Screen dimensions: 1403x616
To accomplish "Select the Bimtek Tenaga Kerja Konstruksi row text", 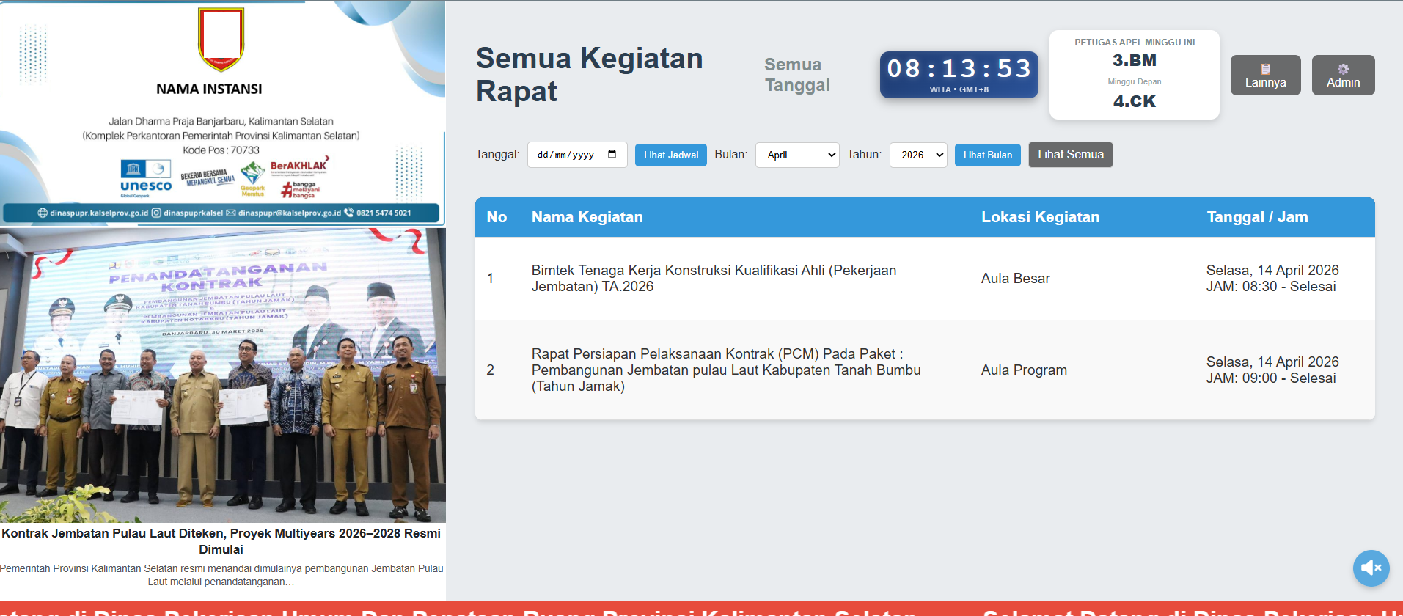I will coord(714,279).
